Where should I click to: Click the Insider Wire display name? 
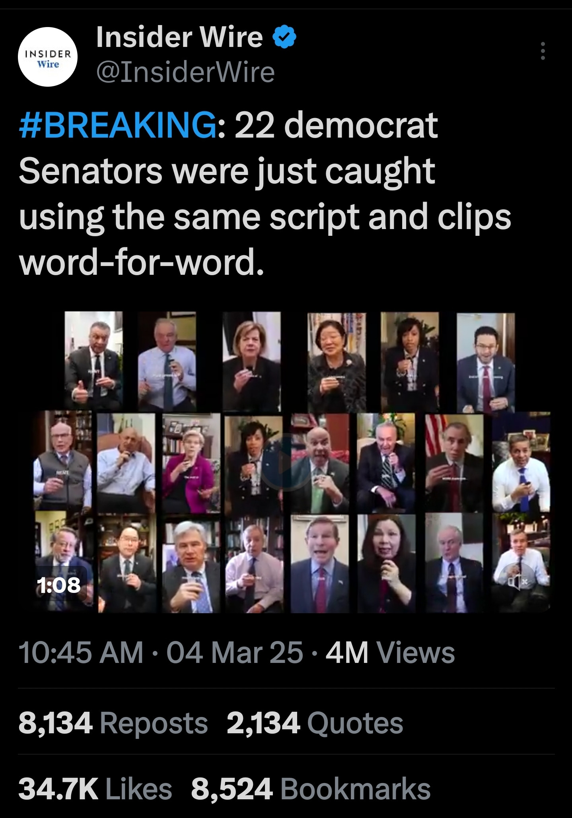[179, 37]
